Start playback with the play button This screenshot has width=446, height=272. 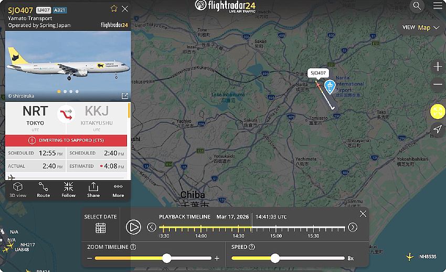tap(133, 227)
